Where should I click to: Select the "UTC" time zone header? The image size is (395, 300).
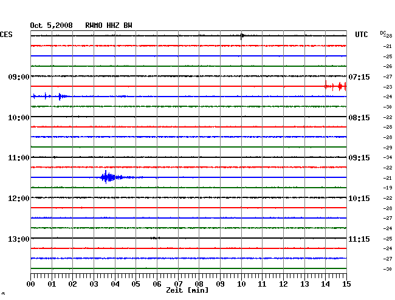click(x=361, y=35)
